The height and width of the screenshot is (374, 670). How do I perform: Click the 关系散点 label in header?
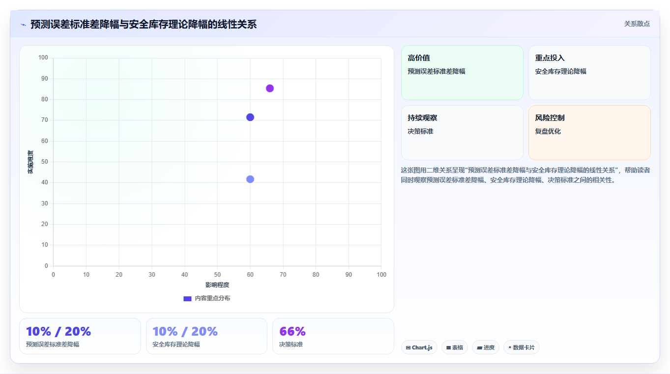(637, 24)
